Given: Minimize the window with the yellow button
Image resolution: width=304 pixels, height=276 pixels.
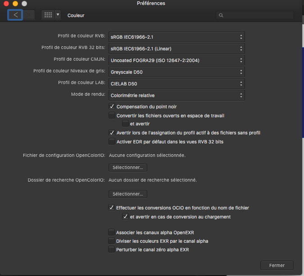Looking at the screenshot, I should coord(15,4).
